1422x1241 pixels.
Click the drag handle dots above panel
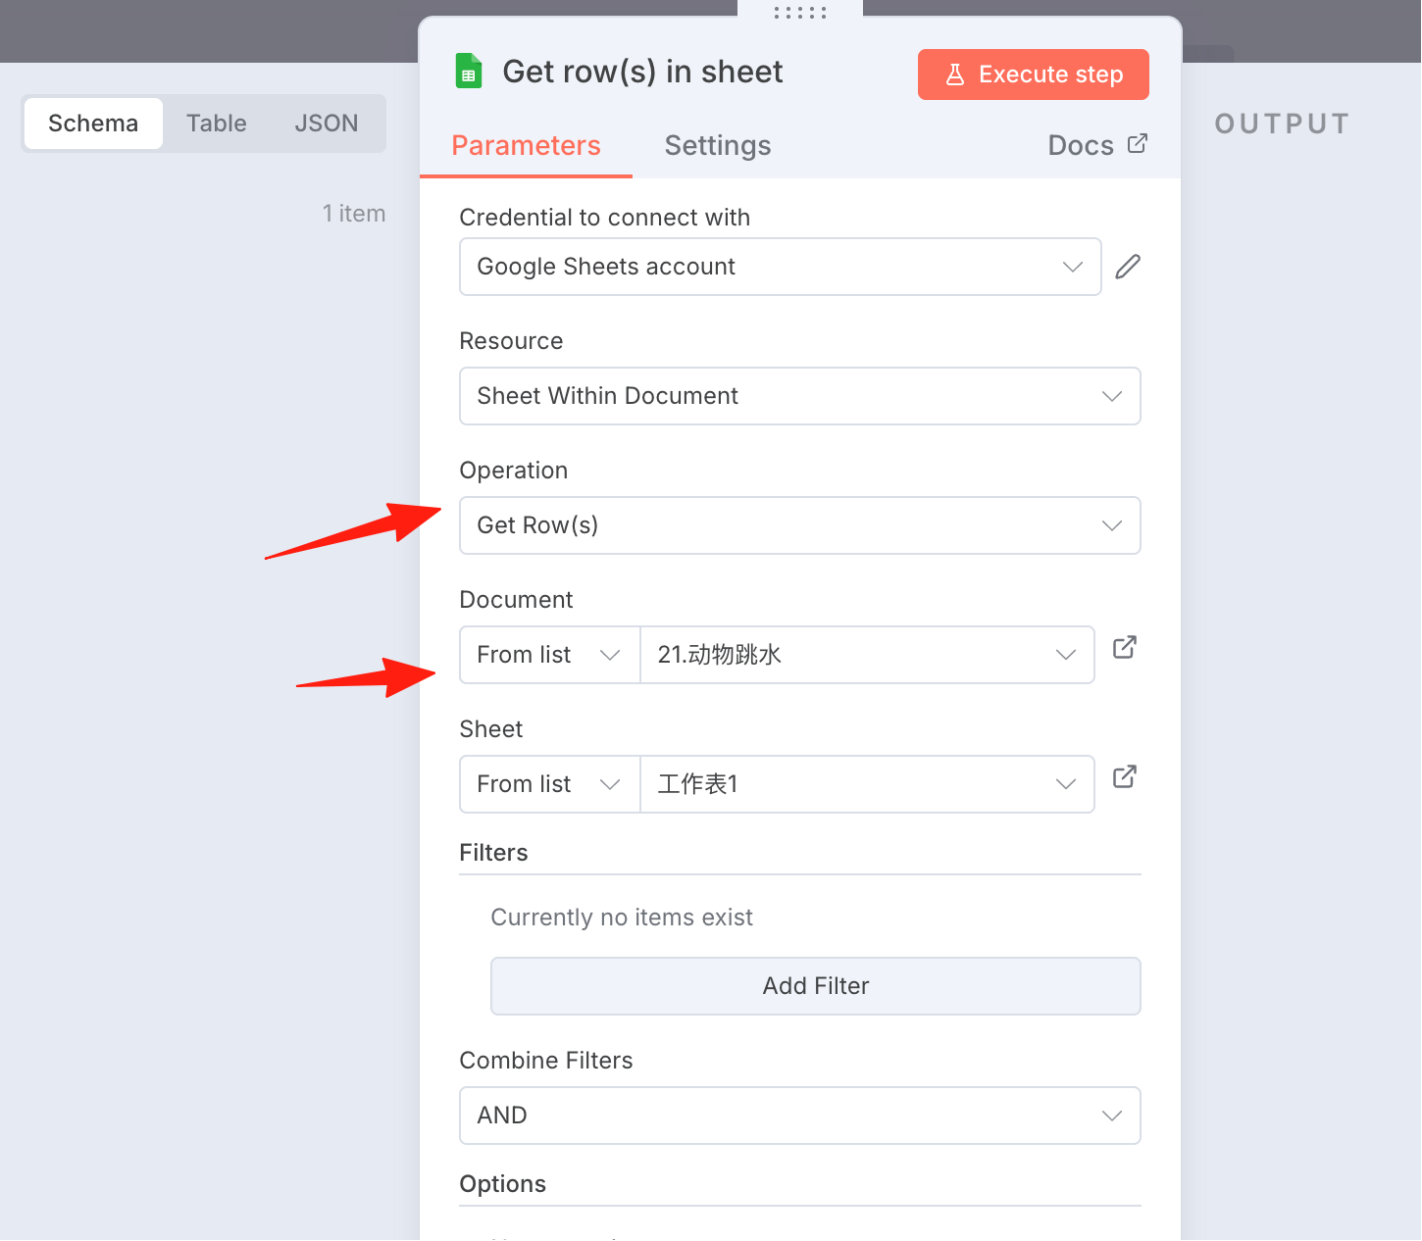[799, 13]
